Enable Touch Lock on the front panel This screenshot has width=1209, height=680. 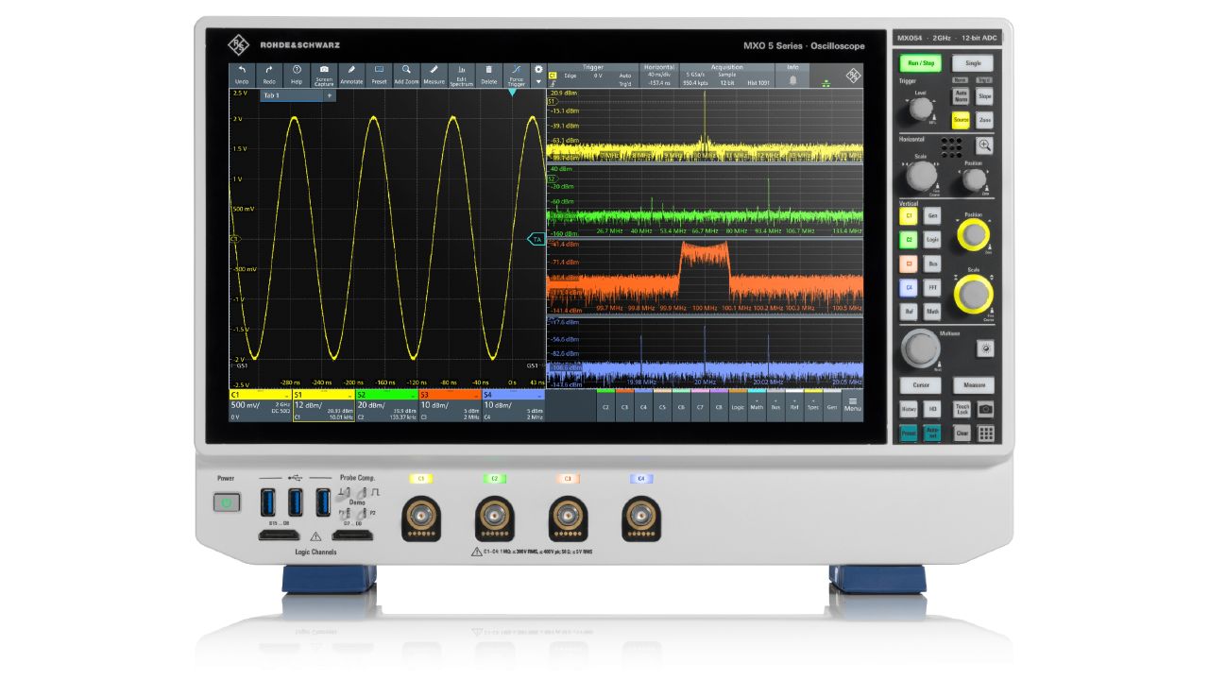(x=962, y=409)
